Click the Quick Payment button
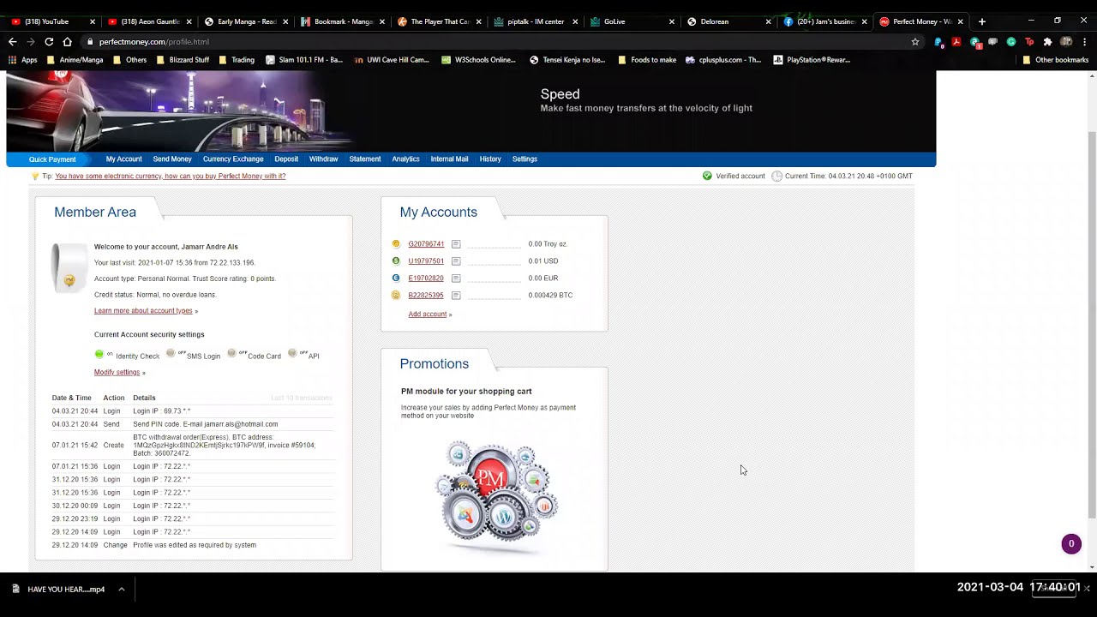The image size is (1097, 617). (52, 159)
